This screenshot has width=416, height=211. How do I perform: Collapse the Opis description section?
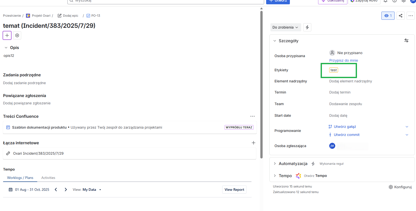(x=6, y=48)
